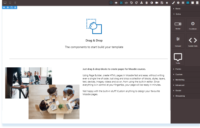Collapse the Extra blocks category
200x128 pixels.
185,14
